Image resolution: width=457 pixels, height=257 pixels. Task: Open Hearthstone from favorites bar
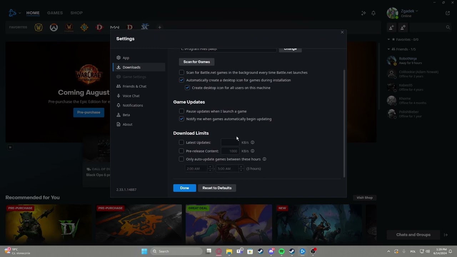pos(84,27)
